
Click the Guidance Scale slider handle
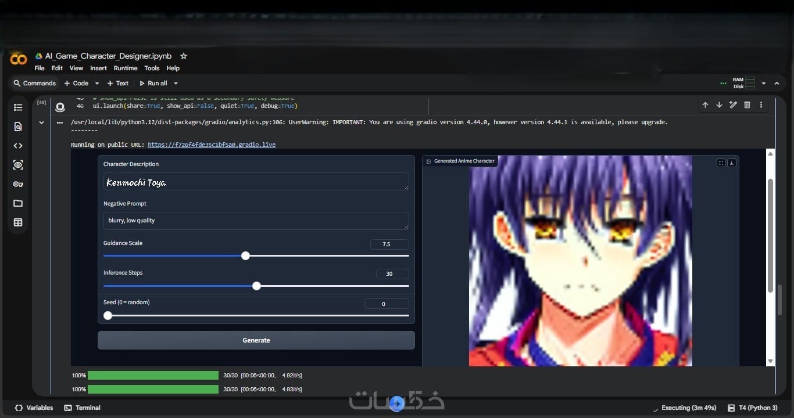pos(245,255)
